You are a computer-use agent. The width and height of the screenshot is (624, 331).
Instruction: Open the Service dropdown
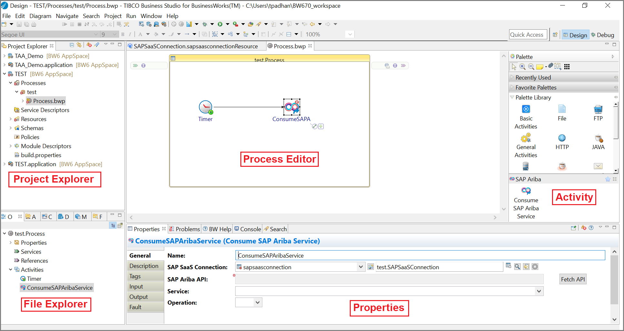[x=539, y=291]
